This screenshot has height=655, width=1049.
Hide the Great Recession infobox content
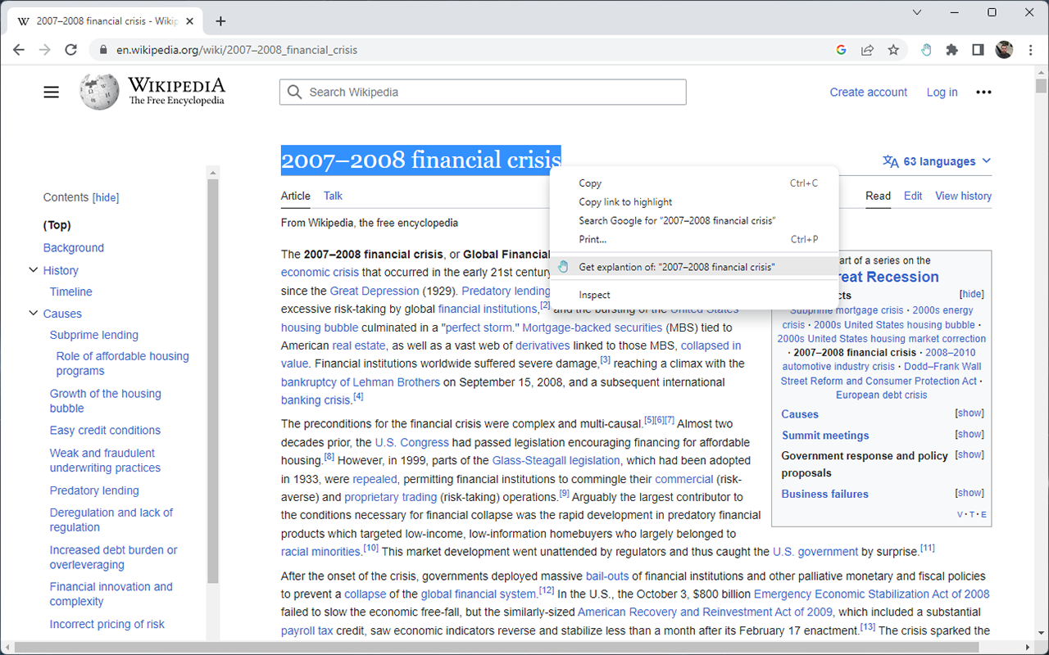[x=970, y=293]
